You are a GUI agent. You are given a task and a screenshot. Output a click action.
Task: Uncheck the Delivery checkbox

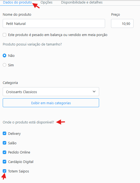[x=4, y=133]
